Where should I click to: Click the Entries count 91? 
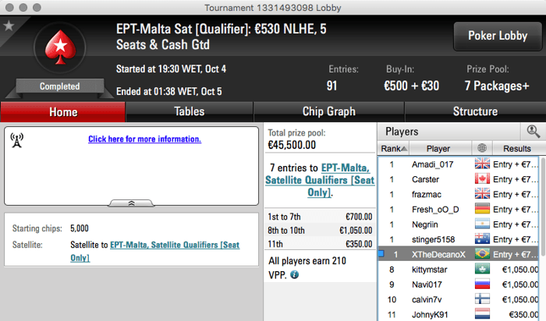331,86
